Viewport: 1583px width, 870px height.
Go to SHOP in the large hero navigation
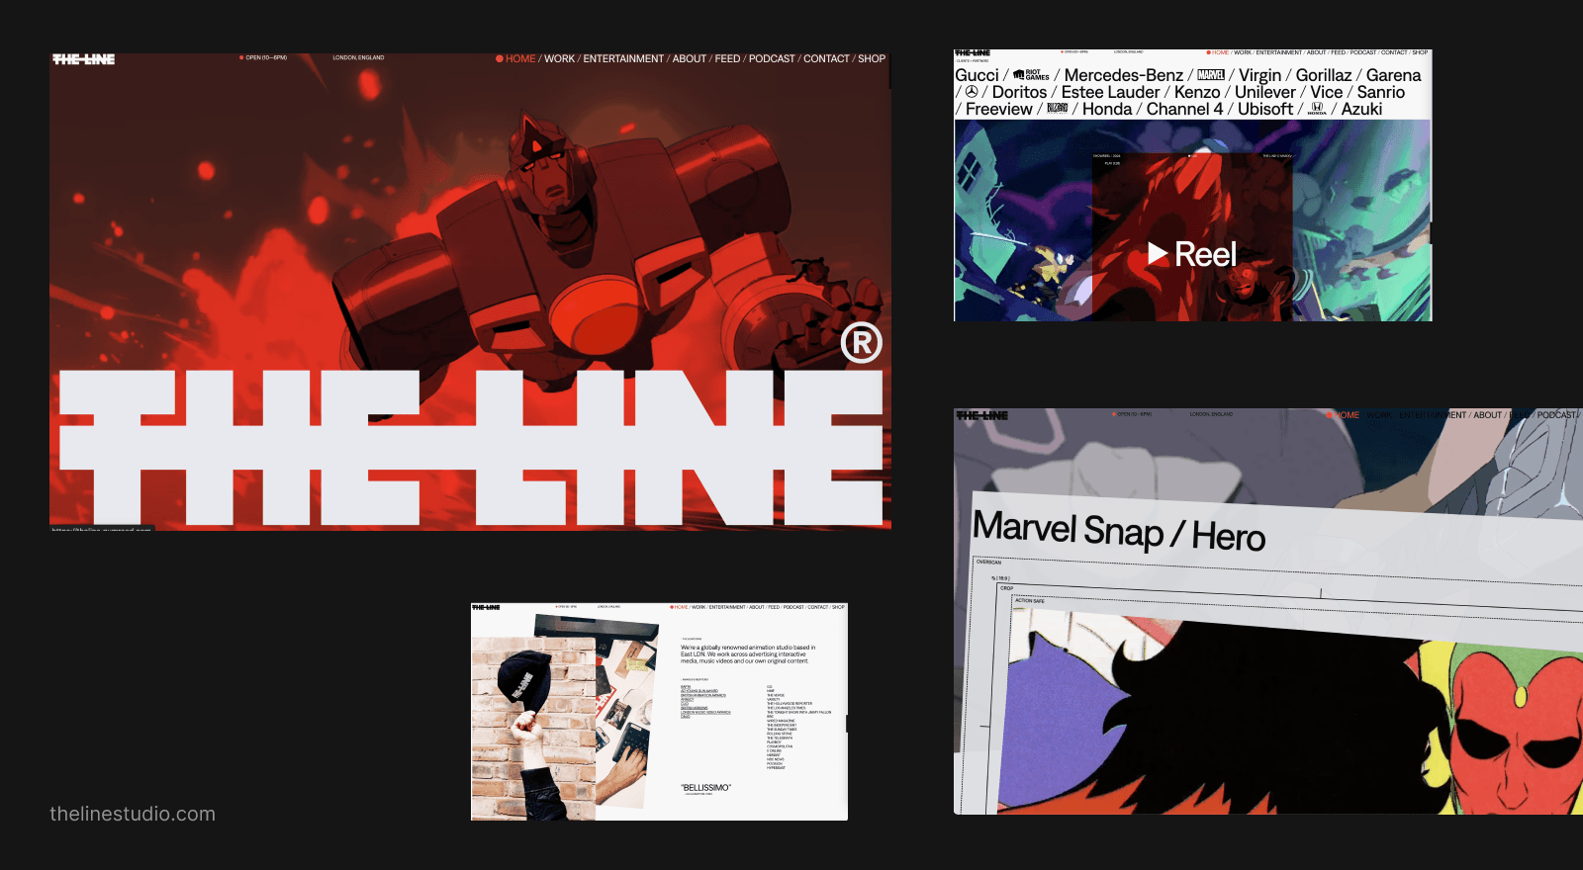872,59
